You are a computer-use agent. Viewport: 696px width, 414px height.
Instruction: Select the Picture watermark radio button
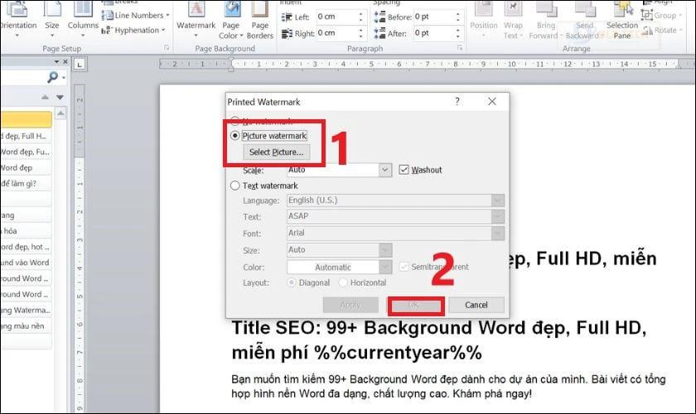click(x=234, y=136)
